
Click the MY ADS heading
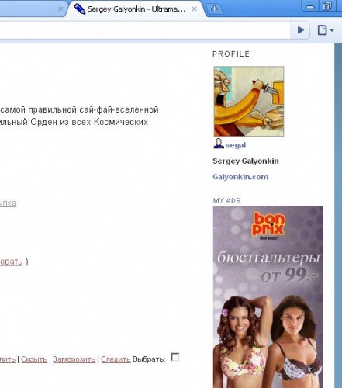[x=226, y=200]
